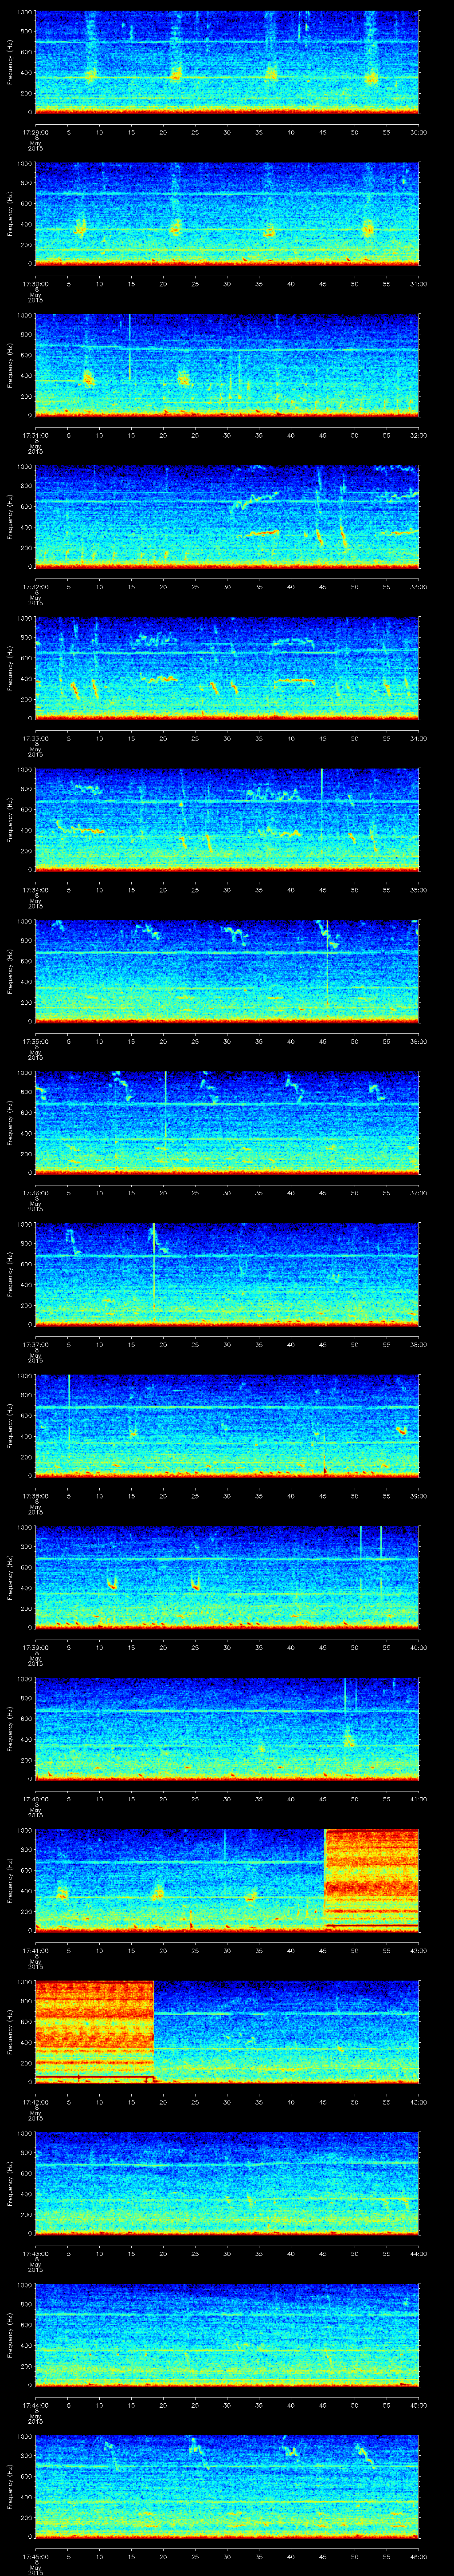Click the red noise burst in the 17:42:00 spectrogram
Image resolution: width=454 pixels, height=2576 pixels.
pyautogui.click(x=95, y=2032)
